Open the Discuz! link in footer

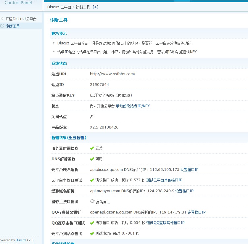pyautogui.click(x=20, y=240)
